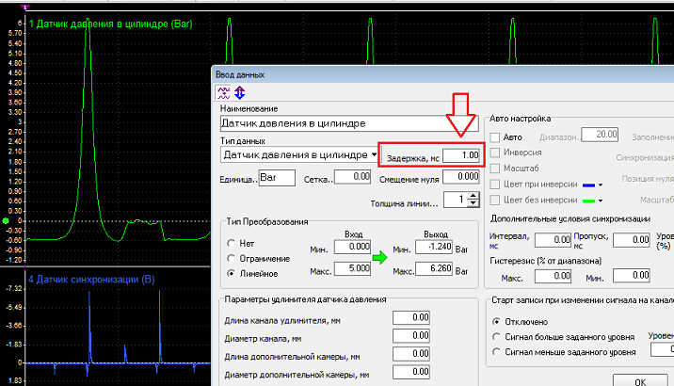674x386 pixels.
Task: Click the green zero-level marker on channel 1
Action: tap(6, 221)
